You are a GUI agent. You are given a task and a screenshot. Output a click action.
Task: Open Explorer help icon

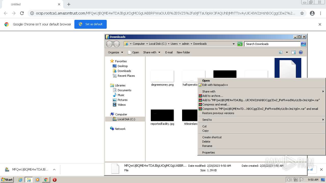point(301,52)
